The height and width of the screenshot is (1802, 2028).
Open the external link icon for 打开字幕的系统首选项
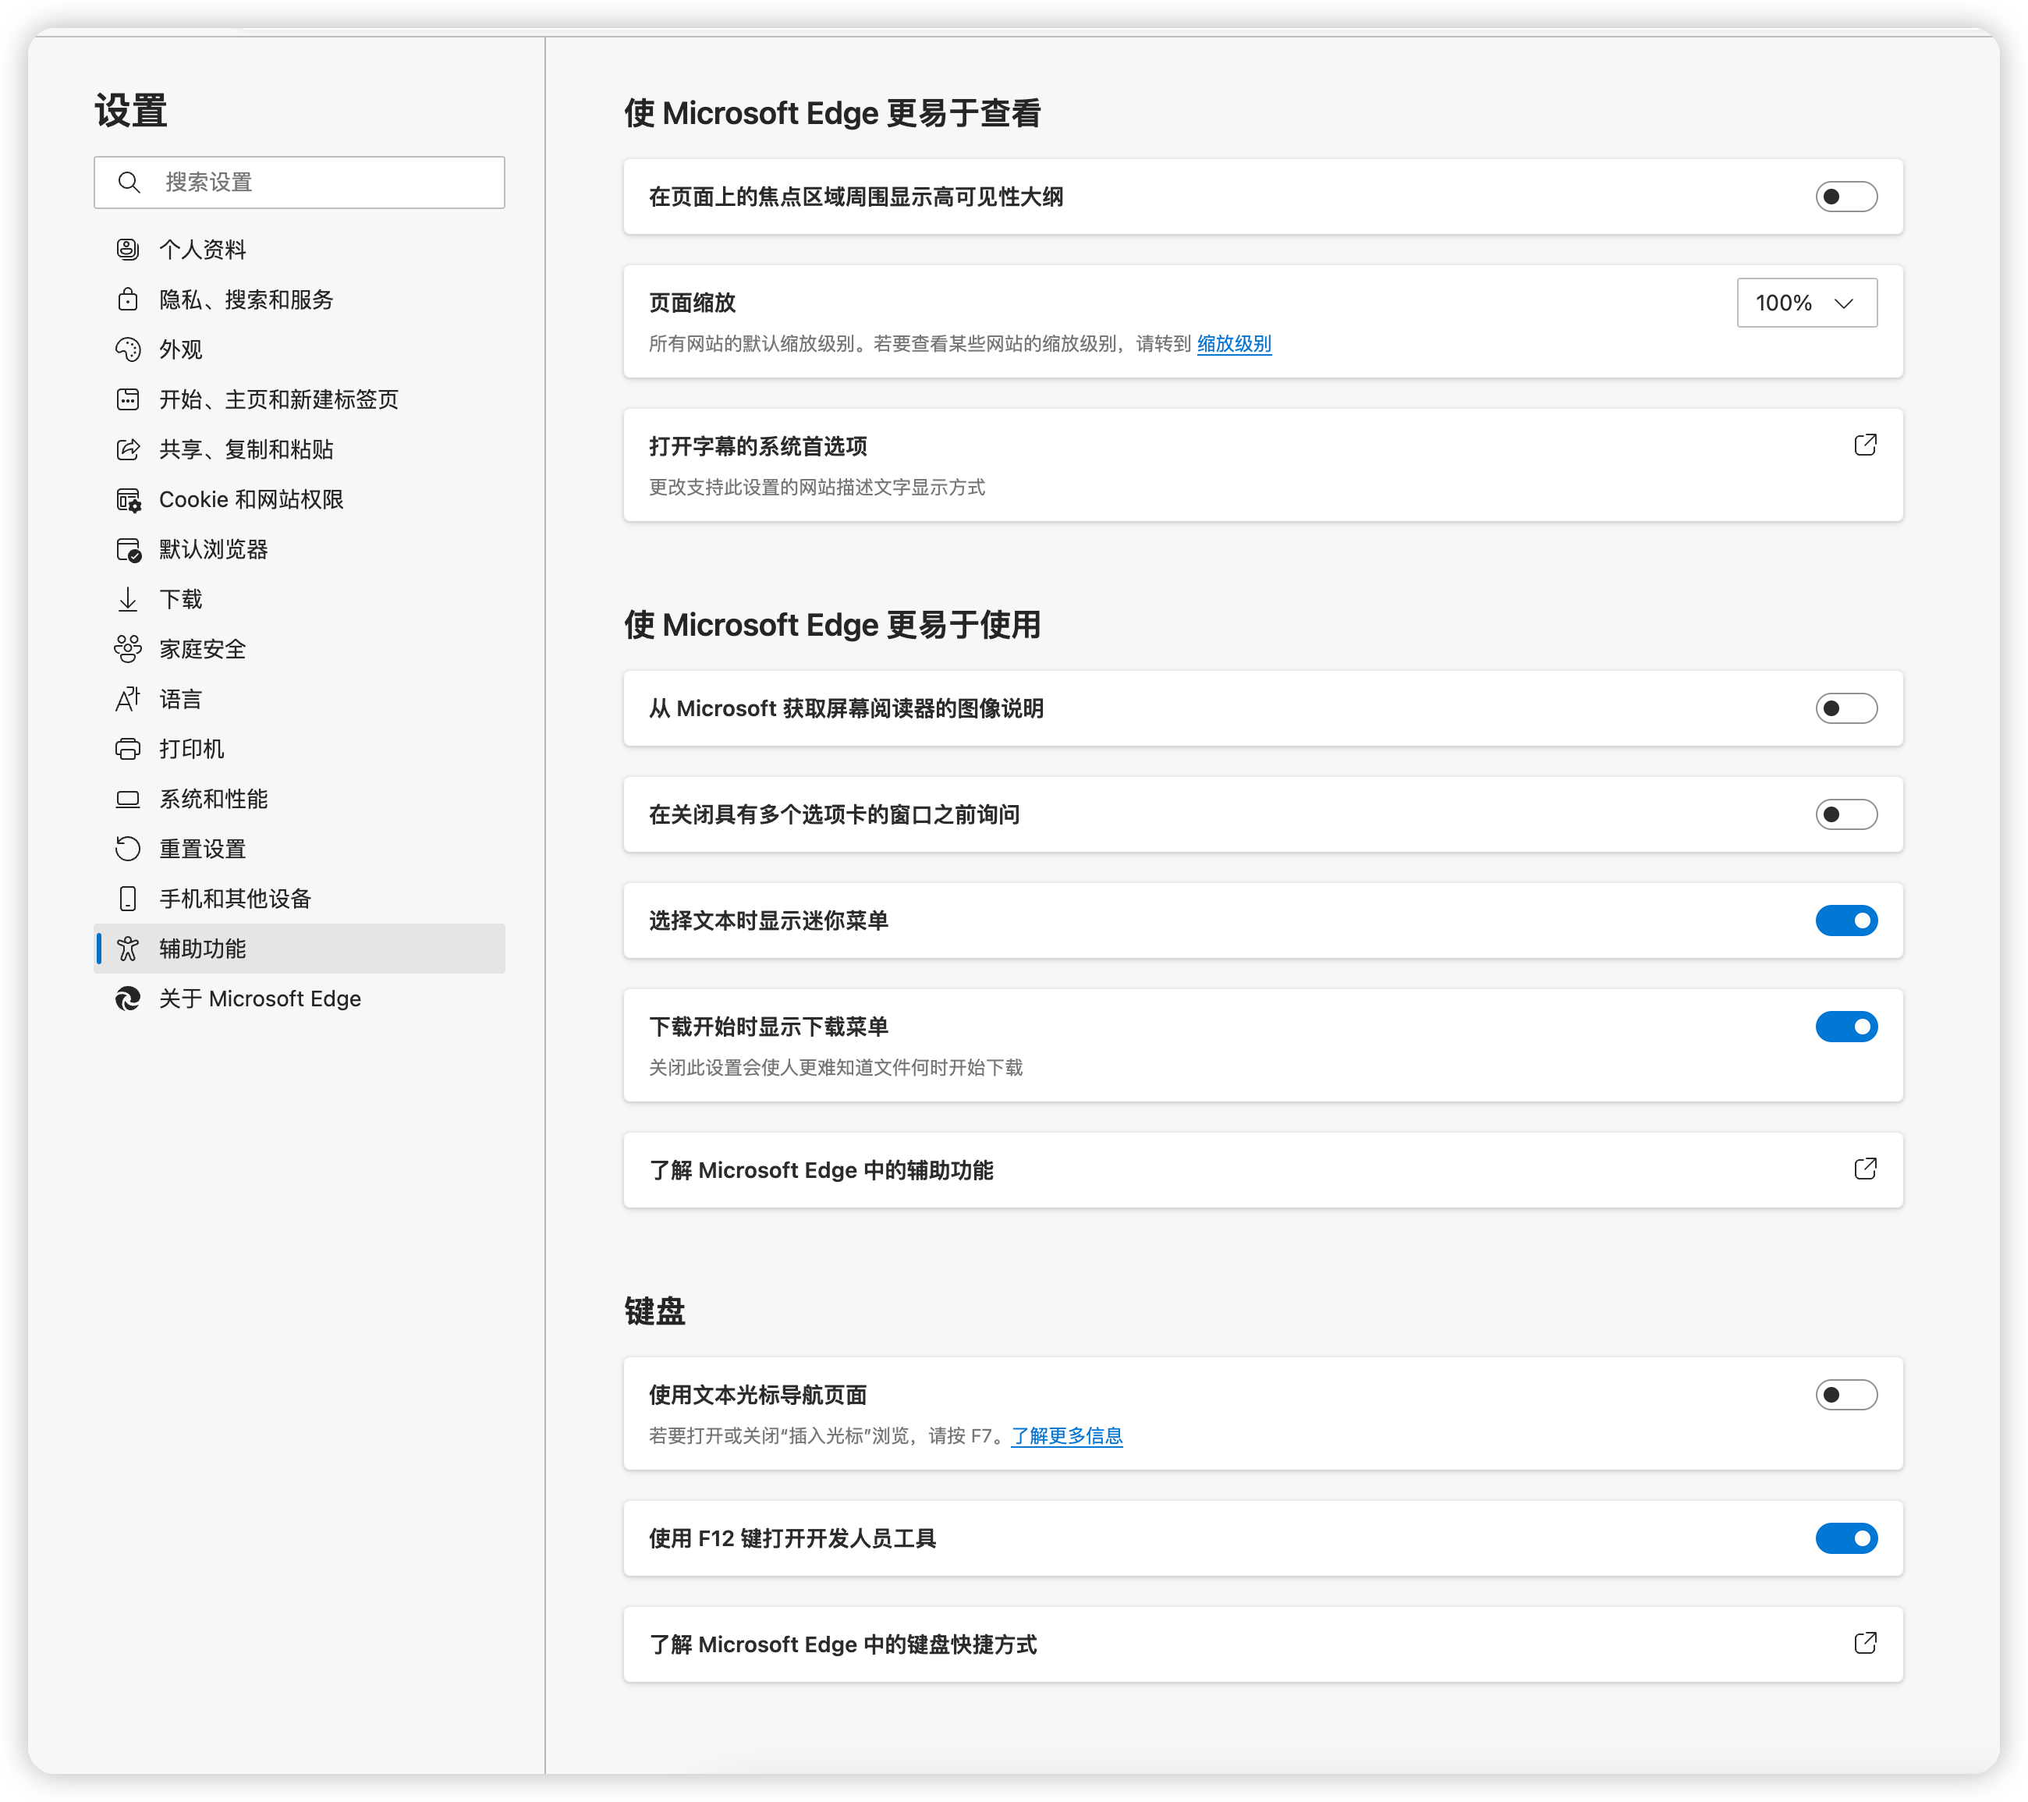(x=1865, y=445)
